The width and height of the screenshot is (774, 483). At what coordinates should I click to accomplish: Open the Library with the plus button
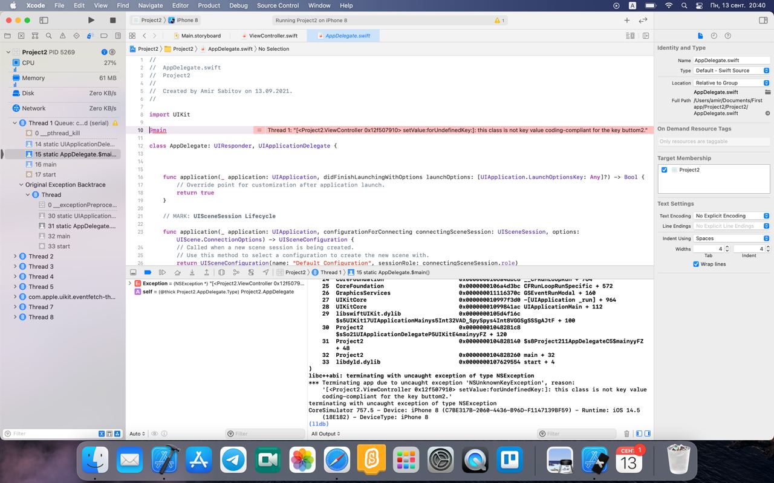(x=627, y=20)
